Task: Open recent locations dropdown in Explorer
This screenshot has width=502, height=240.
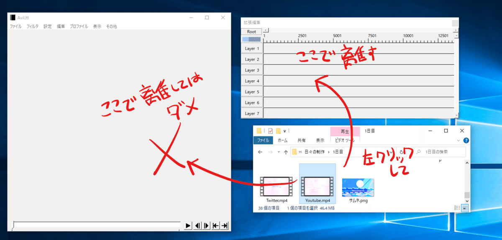Action: (x=279, y=152)
